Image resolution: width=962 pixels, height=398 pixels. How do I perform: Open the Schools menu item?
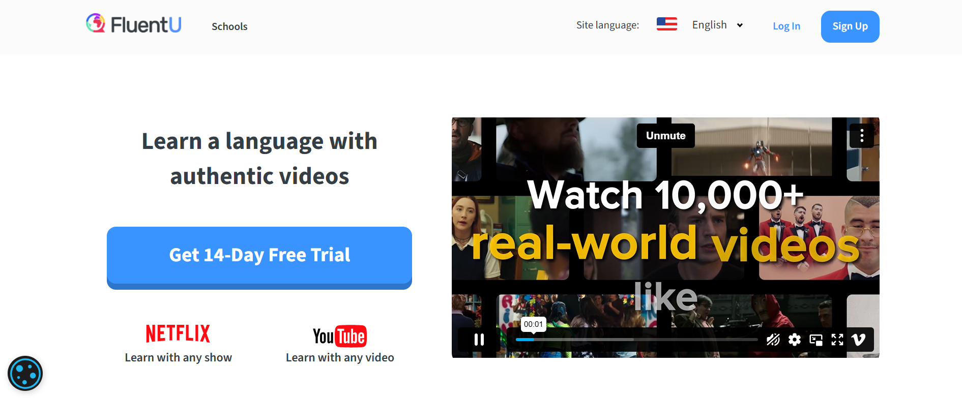coord(229,26)
